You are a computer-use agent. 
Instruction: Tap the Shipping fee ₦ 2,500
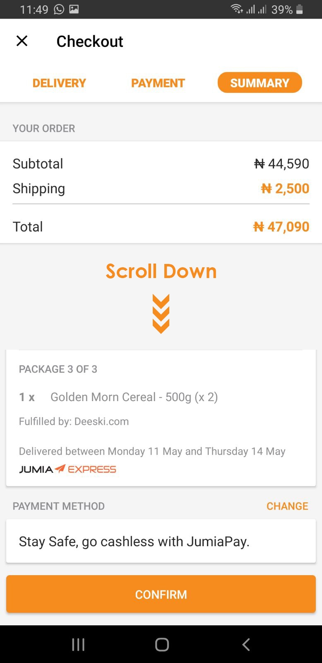click(285, 189)
